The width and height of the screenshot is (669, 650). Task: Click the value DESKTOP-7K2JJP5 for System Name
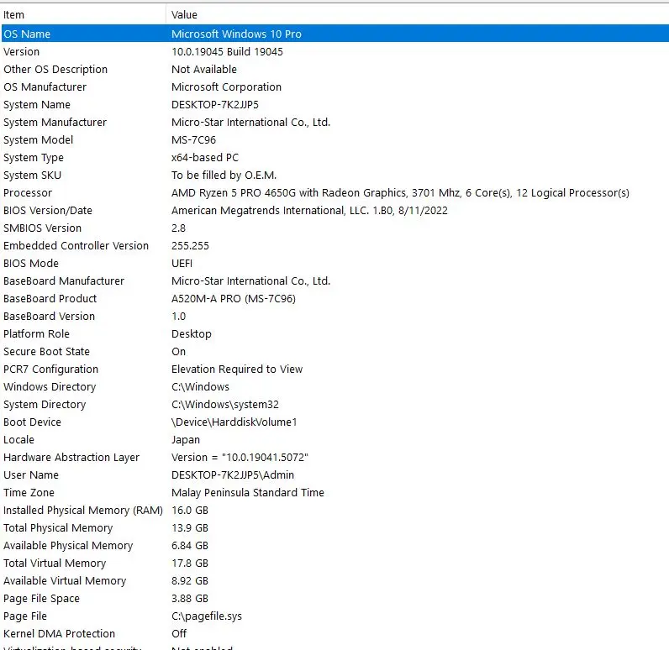tap(215, 104)
